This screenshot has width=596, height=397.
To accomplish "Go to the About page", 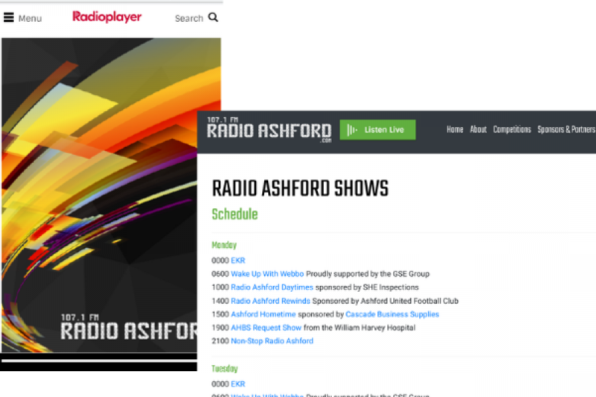I will pos(478,130).
